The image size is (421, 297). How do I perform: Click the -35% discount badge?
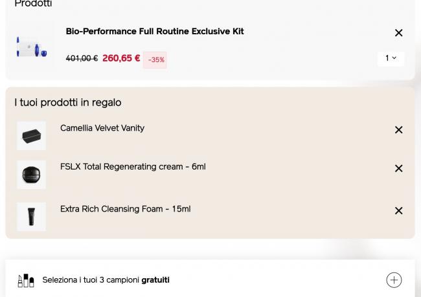(x=155, y=60)
